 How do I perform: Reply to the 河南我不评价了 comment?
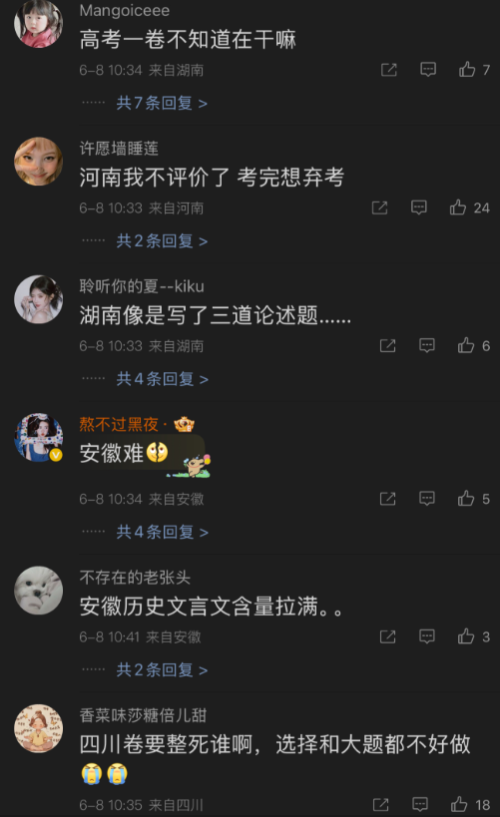(419, 207)
